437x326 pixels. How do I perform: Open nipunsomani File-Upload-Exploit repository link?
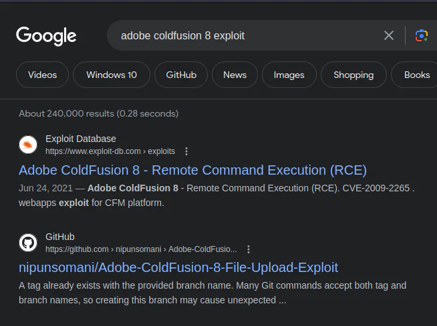click(x=178, y=267)
